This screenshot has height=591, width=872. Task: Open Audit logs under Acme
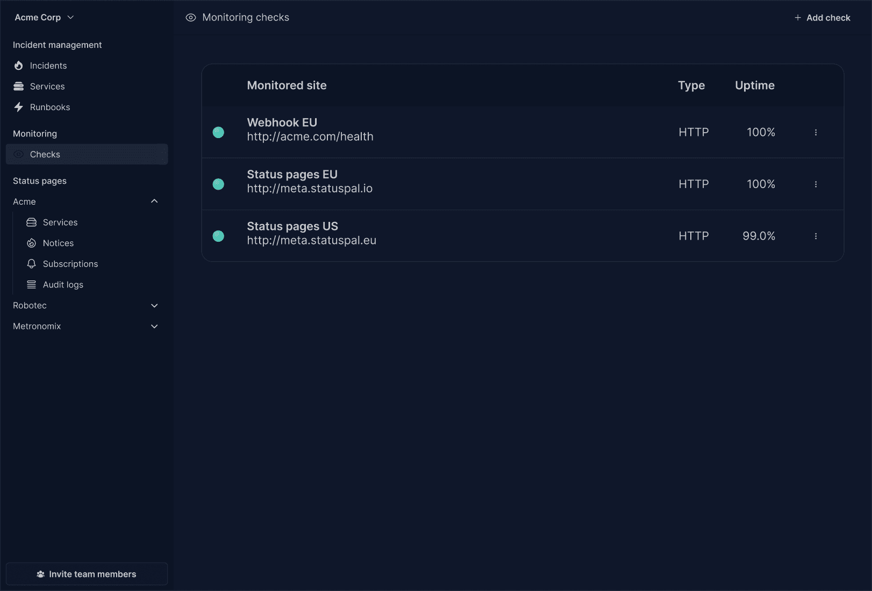coord(63,285)
